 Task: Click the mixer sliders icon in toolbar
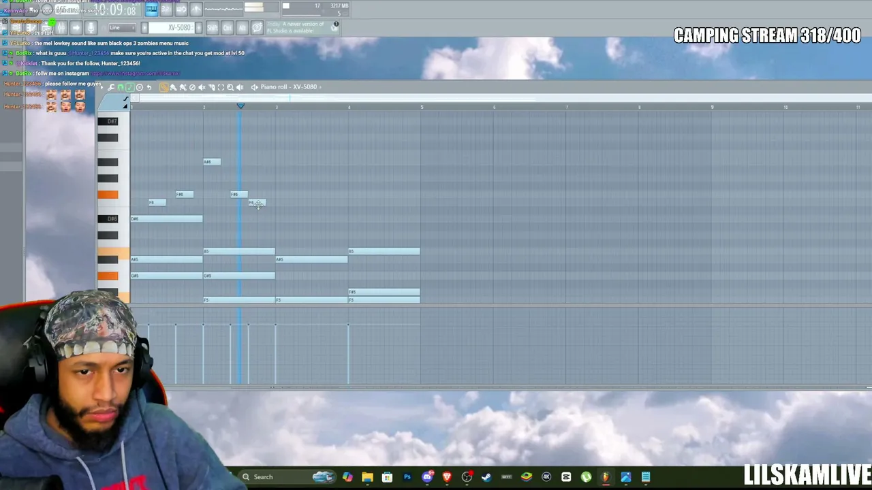(x=61, y=28)
